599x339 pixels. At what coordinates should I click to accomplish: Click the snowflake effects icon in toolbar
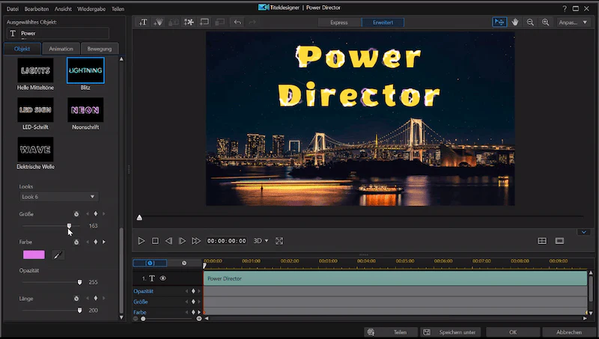(189, 22)
